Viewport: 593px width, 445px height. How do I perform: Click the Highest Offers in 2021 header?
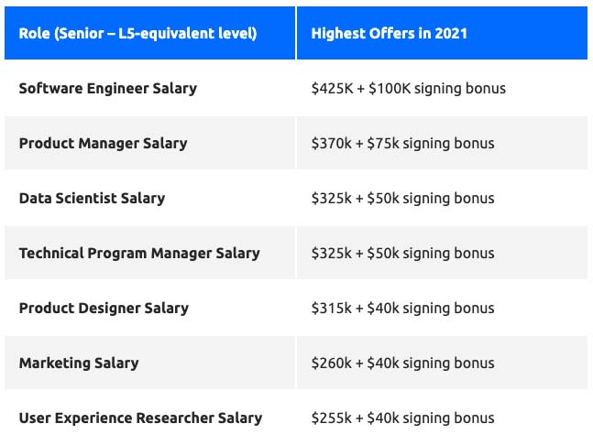pos(390,34)
